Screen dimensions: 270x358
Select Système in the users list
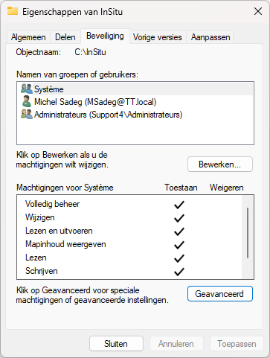(135, 89)
